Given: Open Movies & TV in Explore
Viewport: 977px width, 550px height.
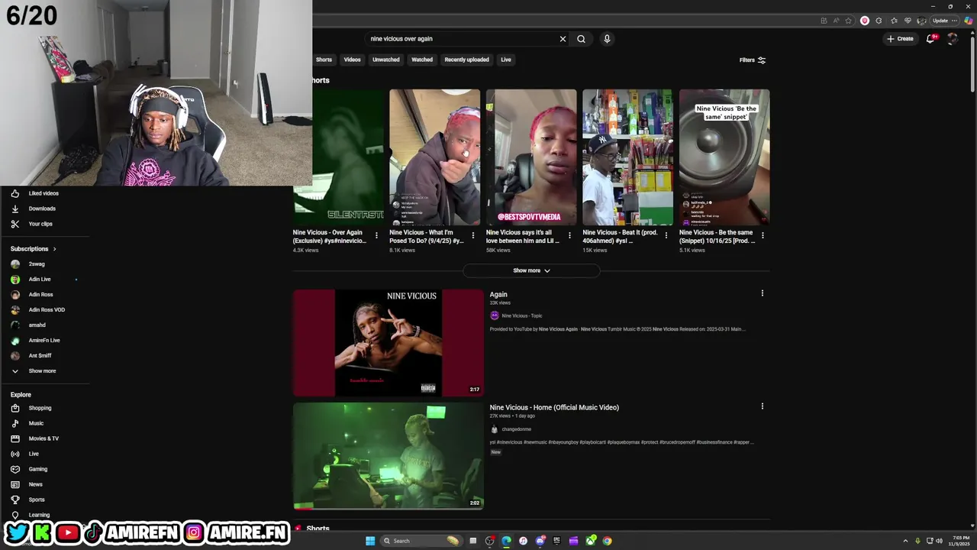Looking at the screenshot, I should tap(44, 438).
